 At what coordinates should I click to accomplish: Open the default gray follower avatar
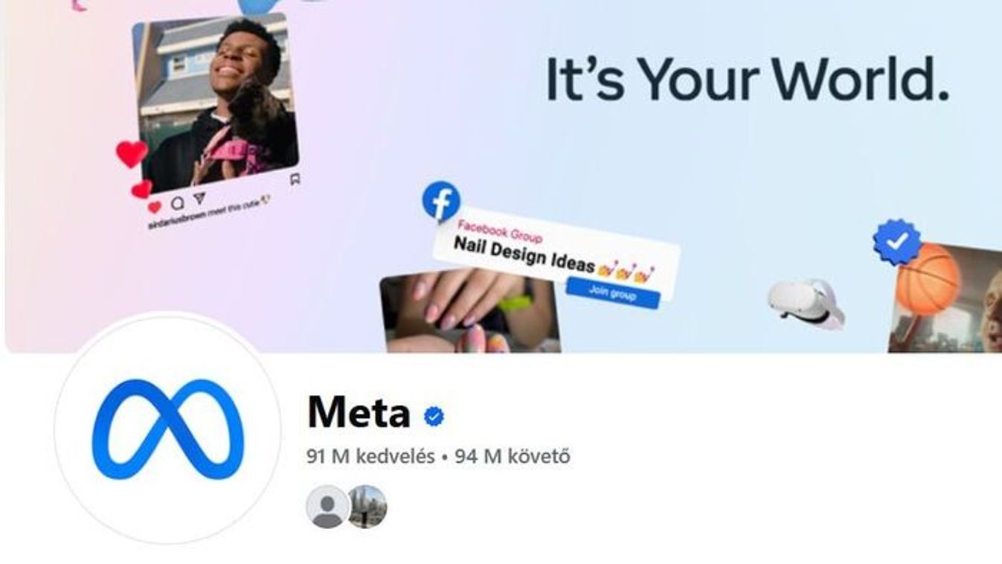tap(327, 507)
